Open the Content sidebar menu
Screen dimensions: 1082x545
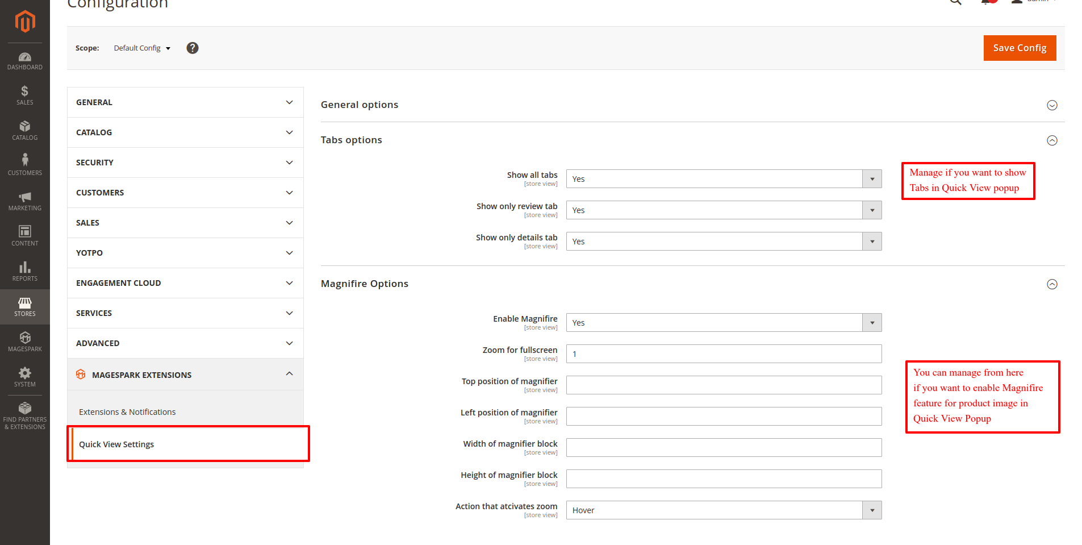[x=25, y=236]
